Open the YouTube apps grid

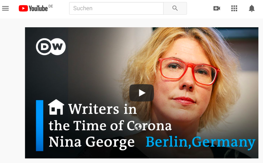(x=234, y=8)
